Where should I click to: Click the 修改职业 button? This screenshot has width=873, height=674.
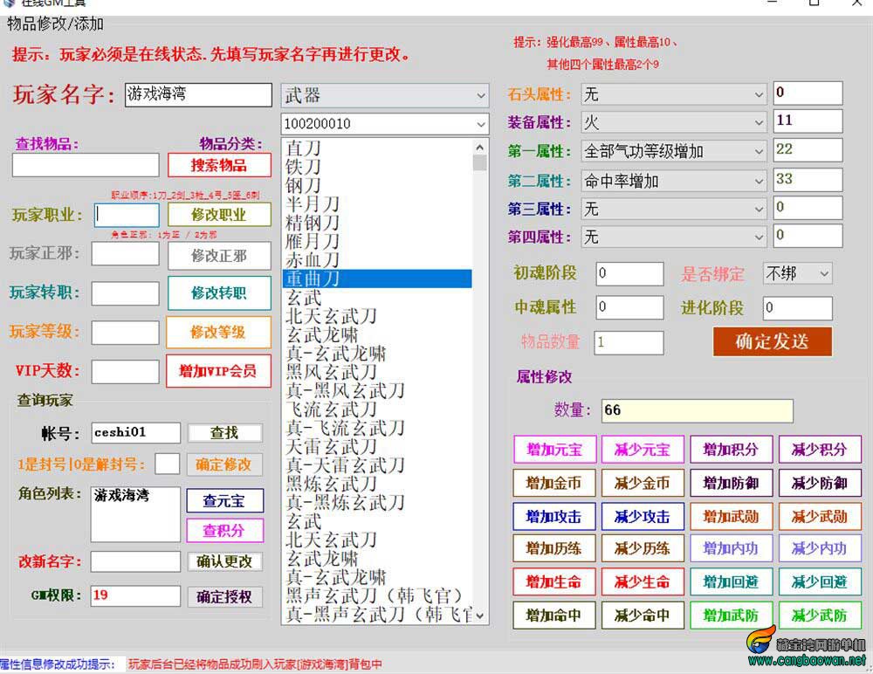219,215
